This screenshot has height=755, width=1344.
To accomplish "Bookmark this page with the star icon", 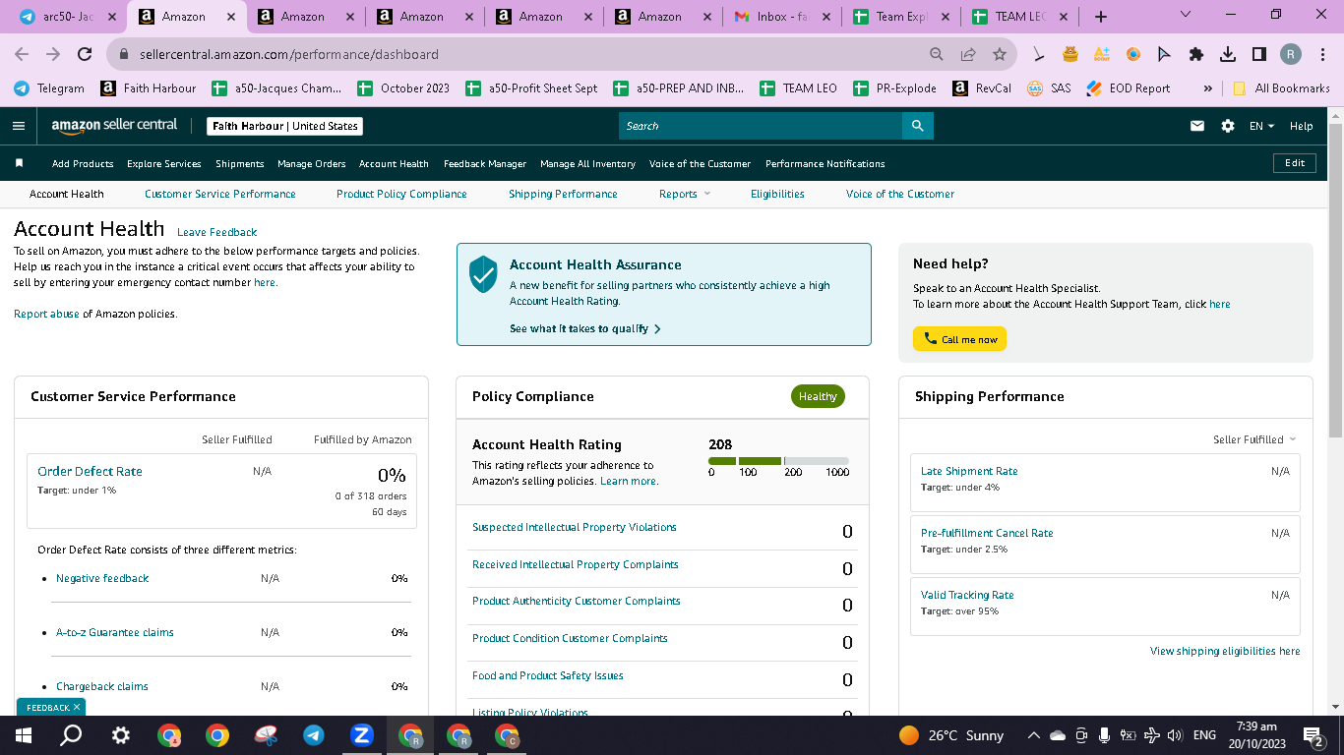I will (x=999, y=54).
